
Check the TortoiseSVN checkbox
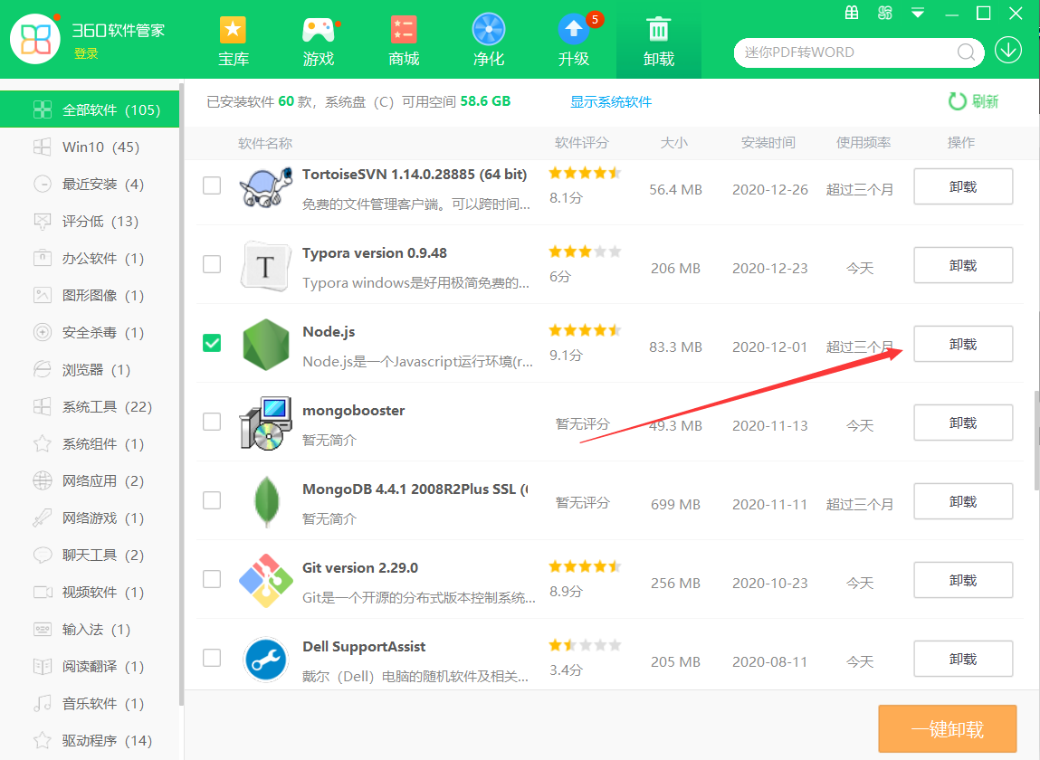point(212,185)
